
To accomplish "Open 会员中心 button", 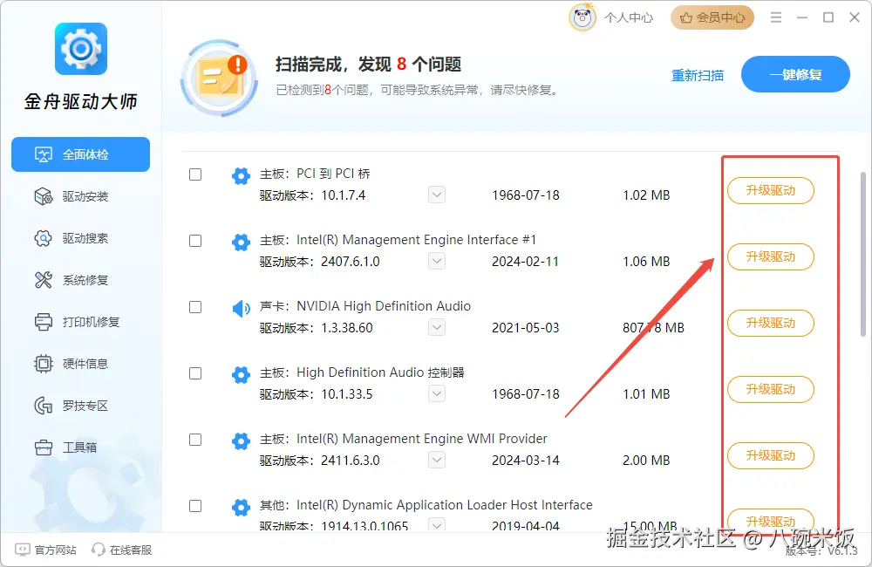I will (712, 17).
